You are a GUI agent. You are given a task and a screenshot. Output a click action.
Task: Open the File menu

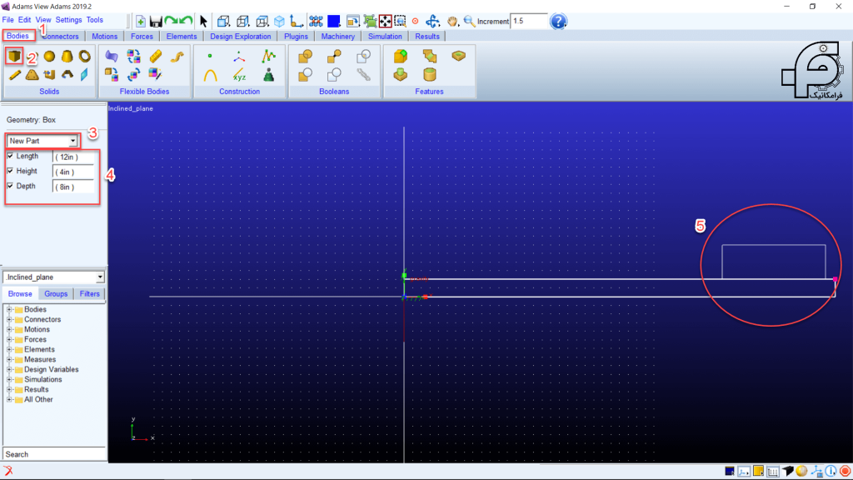8,20
